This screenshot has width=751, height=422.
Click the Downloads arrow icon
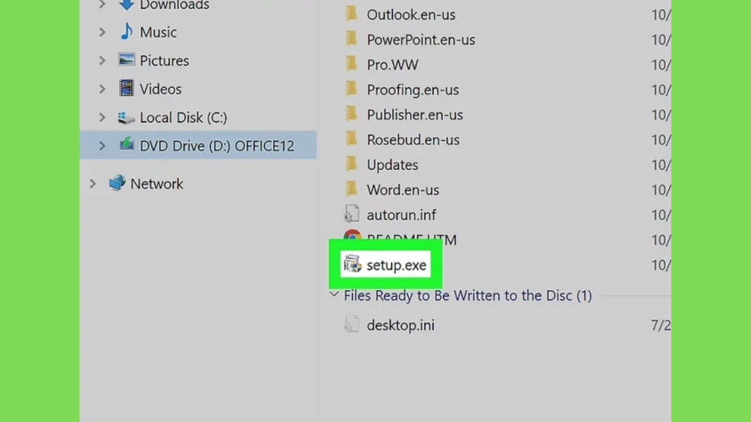(x=126, y=5)
